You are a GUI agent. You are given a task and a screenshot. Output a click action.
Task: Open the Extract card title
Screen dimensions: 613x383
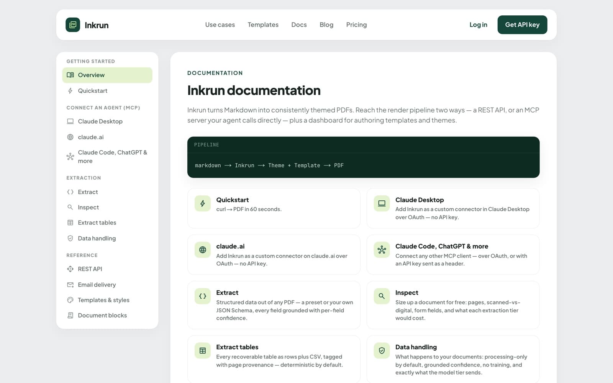pyautogui.click(x=227, y=293)
